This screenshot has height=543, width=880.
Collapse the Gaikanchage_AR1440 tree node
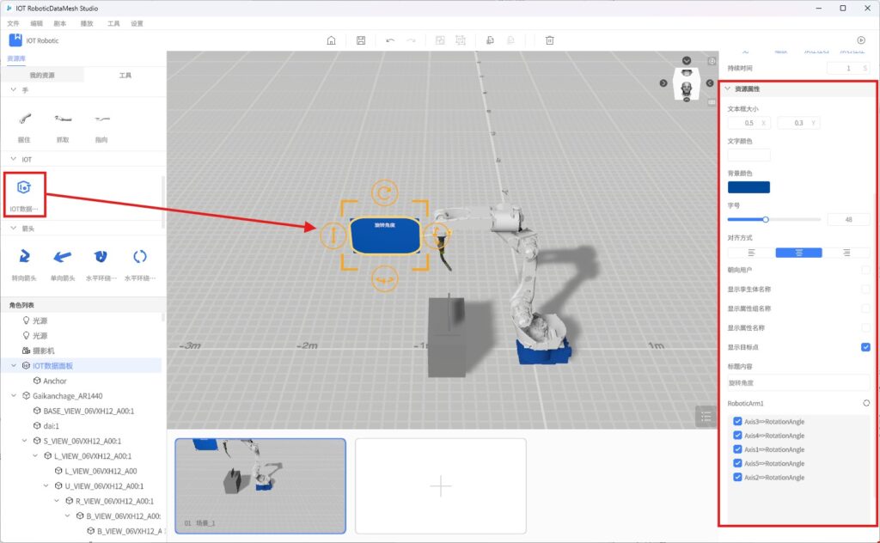[13, 396]
